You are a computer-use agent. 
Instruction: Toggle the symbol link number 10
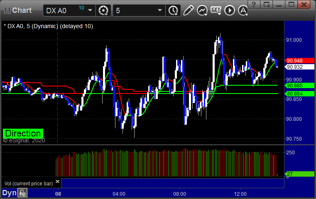pyautogui.click(x=81, y=8)
